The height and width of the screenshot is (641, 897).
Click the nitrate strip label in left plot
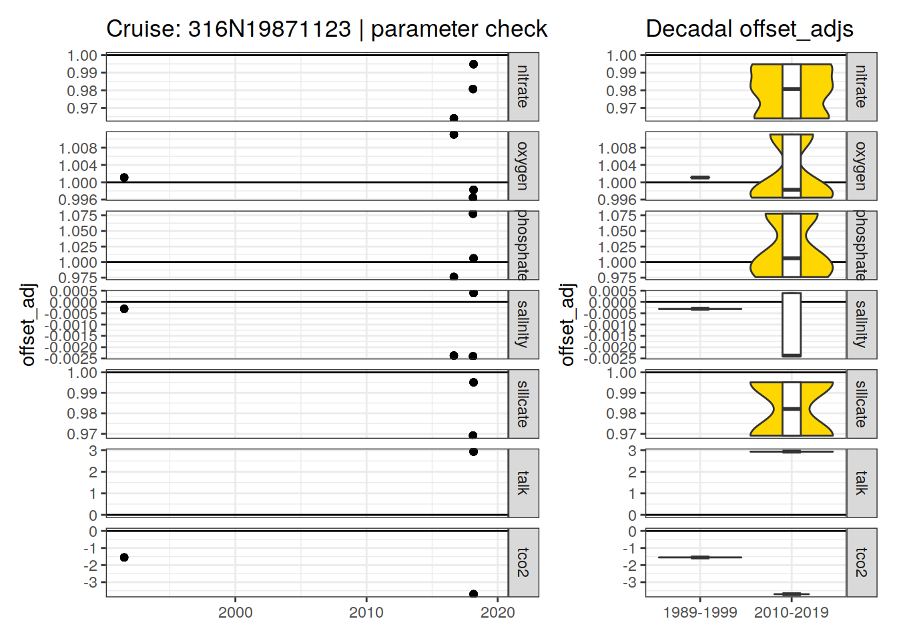tap(523, 87)
